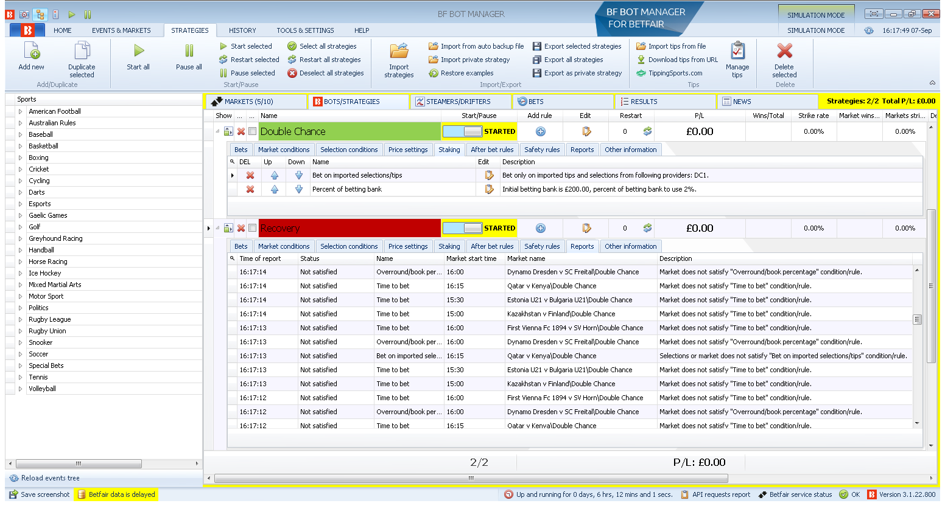Click the quick-access play icon in title bar
Image resolution: width=945 pixels, height=506 pixels.
click(72, 14)
